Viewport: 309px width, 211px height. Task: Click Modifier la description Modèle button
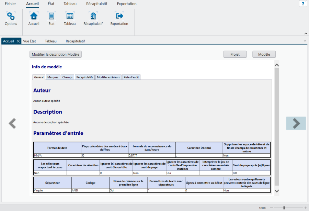click(56, 54)
